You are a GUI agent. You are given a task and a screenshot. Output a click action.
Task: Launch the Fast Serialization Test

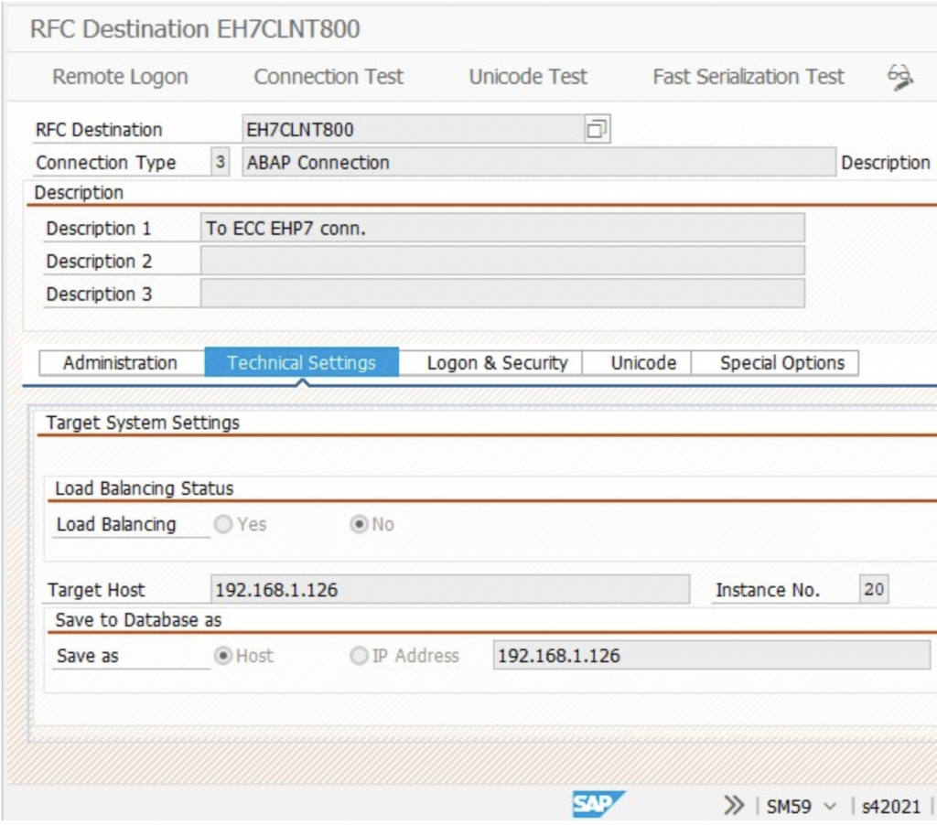(749, 77)
